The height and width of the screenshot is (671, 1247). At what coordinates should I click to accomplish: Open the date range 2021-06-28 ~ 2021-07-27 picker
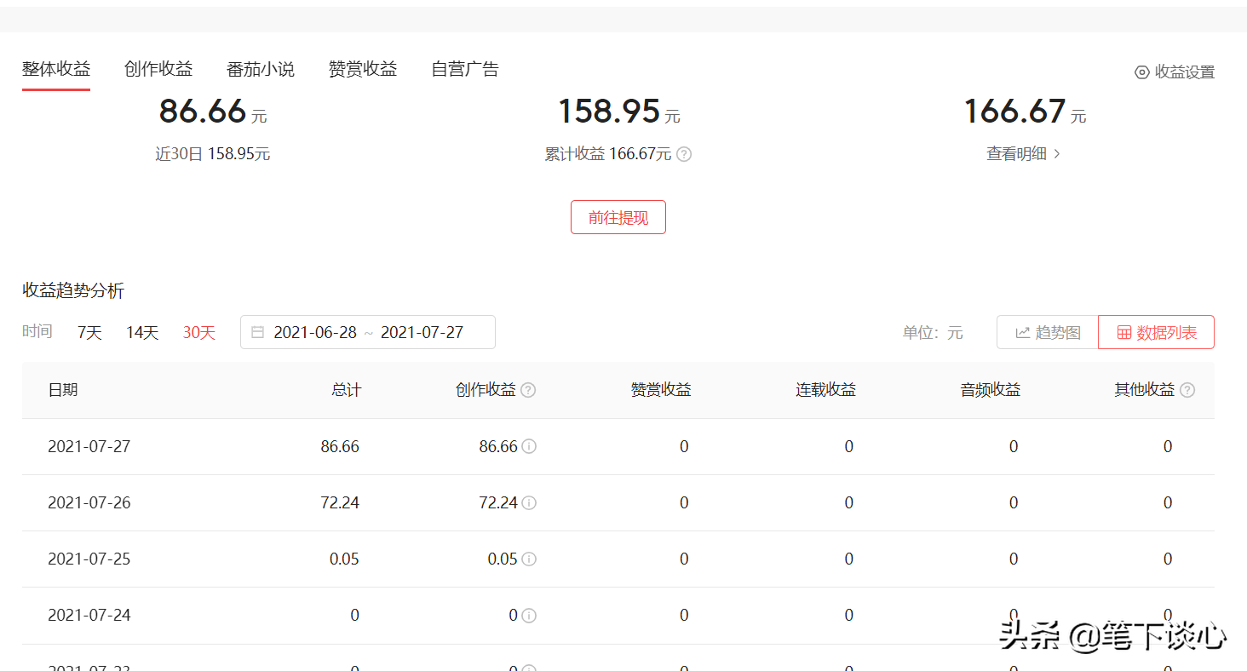pyautogui.click(x=367, y=332)
